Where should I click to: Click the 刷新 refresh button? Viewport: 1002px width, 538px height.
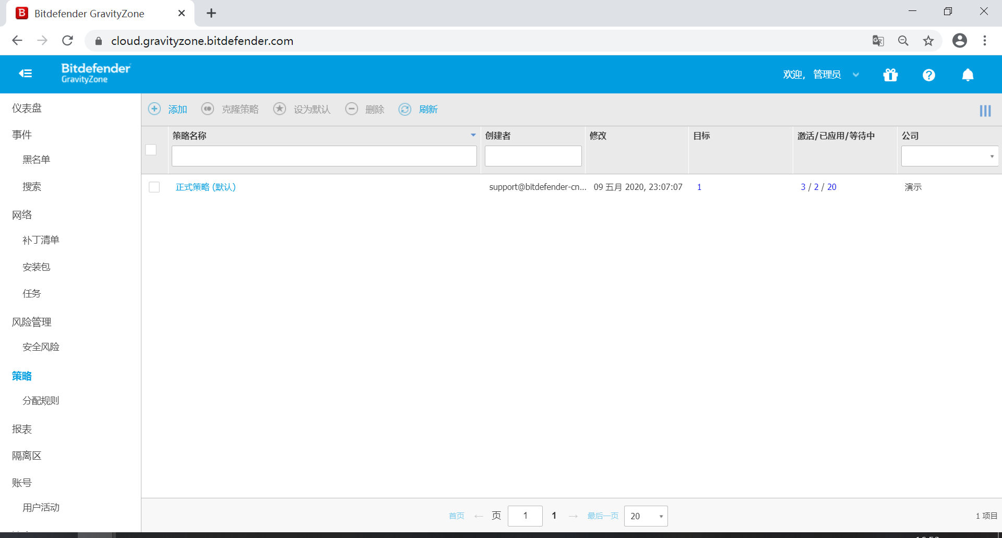(x=418, y=109)
